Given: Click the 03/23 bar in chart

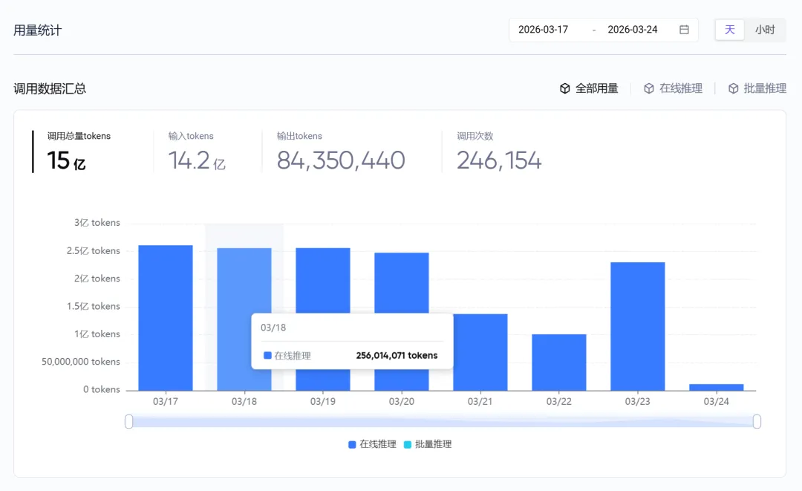Looking at the screenshot, I should 638,326.
